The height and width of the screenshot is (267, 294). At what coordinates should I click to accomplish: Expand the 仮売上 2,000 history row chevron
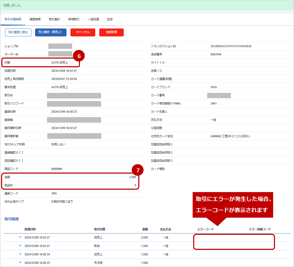tap(20, 237)
